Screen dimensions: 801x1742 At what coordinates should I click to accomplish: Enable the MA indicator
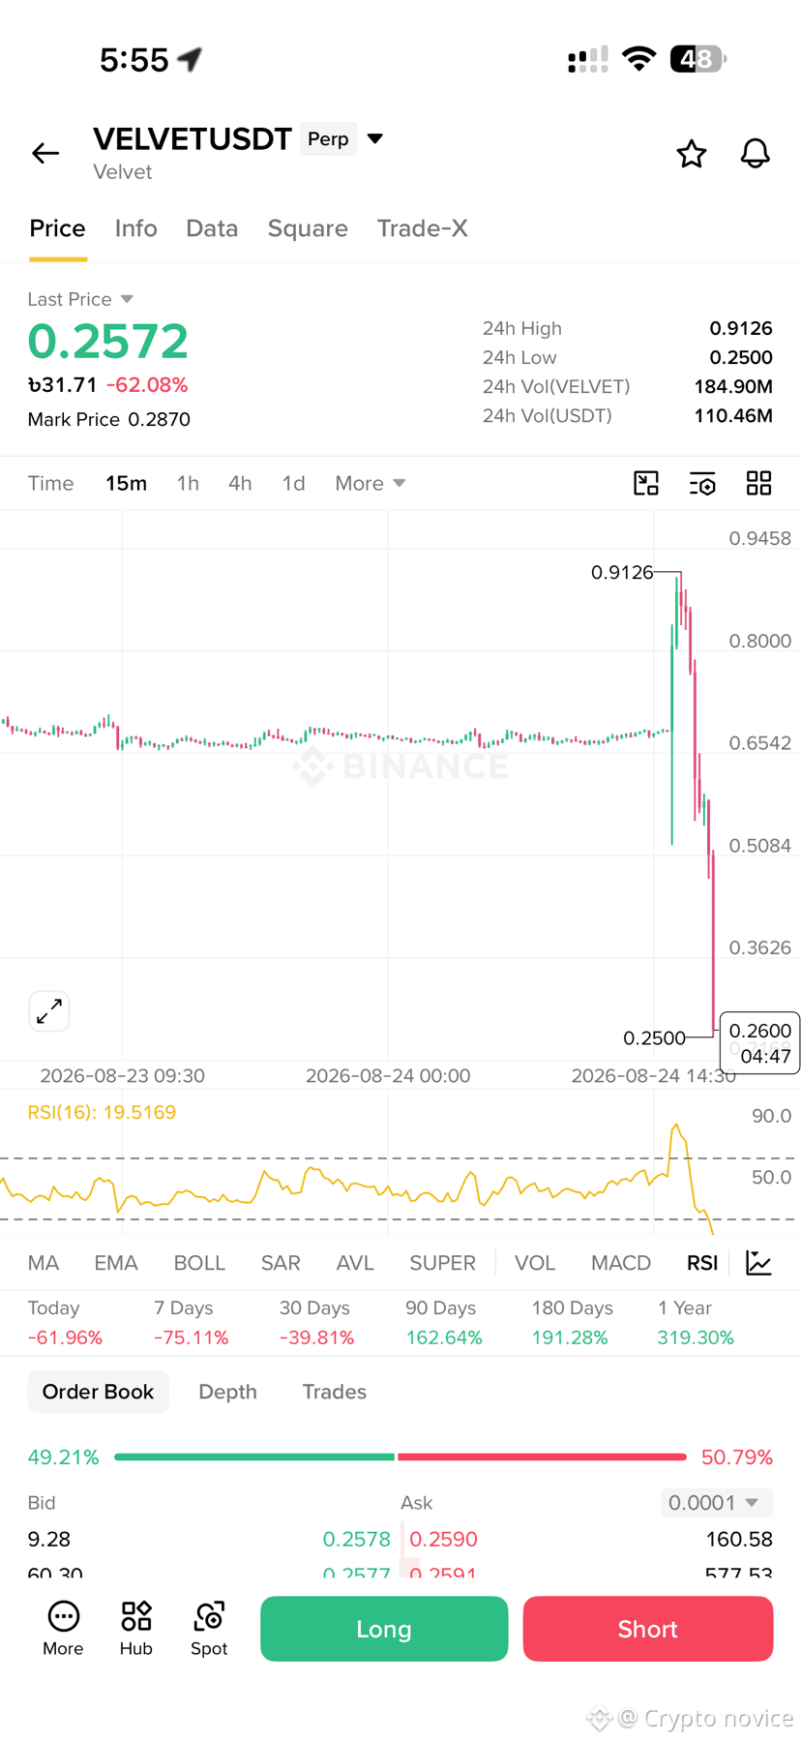[x=44, y=1263]
